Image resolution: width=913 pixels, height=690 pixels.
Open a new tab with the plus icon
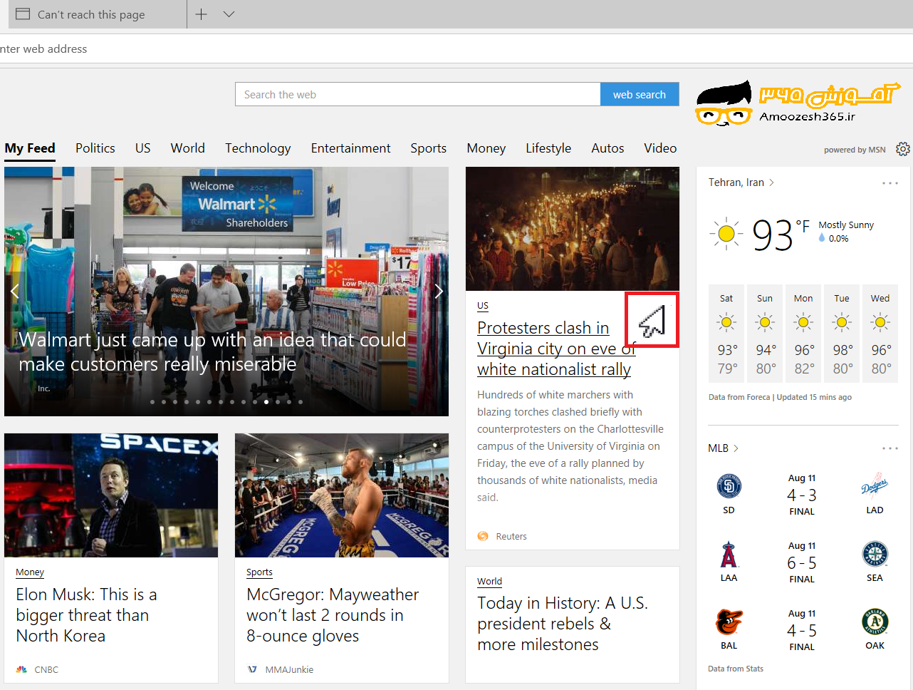(202, 14)
